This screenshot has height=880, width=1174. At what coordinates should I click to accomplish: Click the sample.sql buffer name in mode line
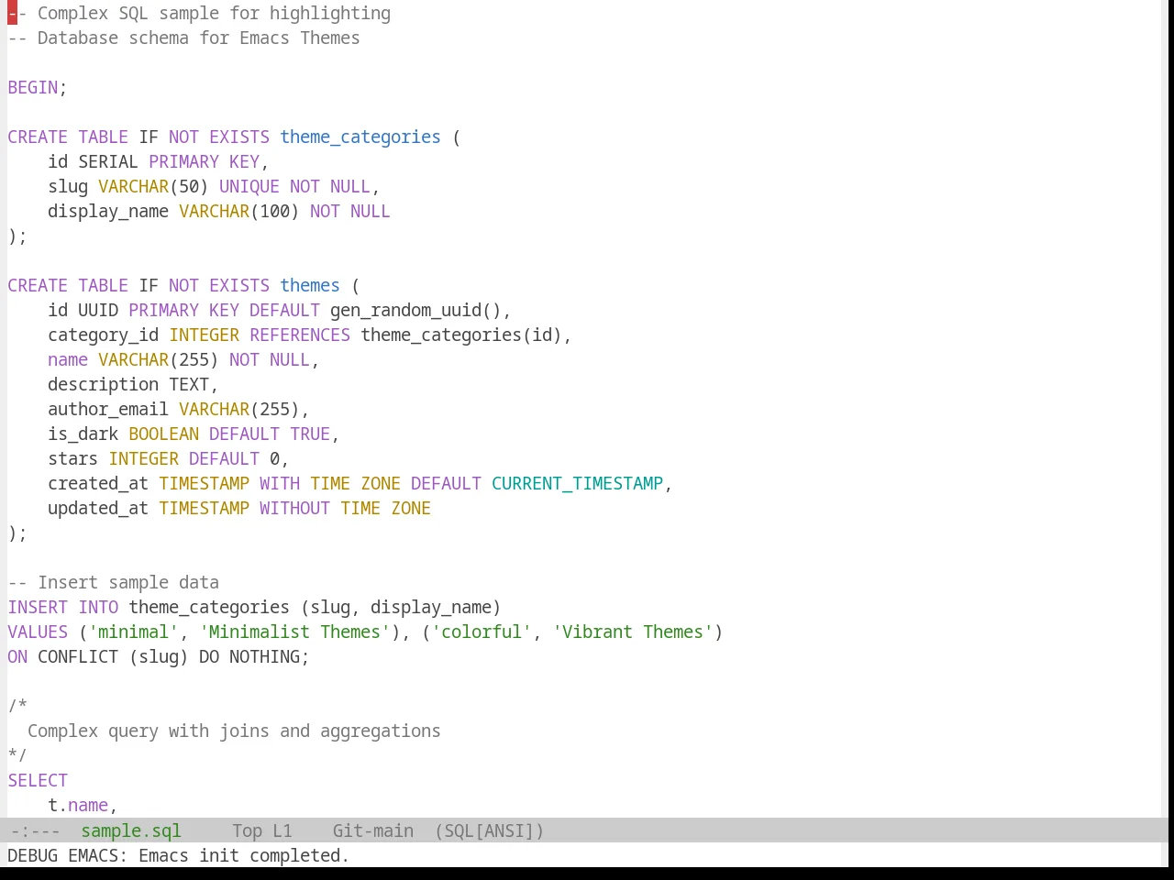(131, 830)
